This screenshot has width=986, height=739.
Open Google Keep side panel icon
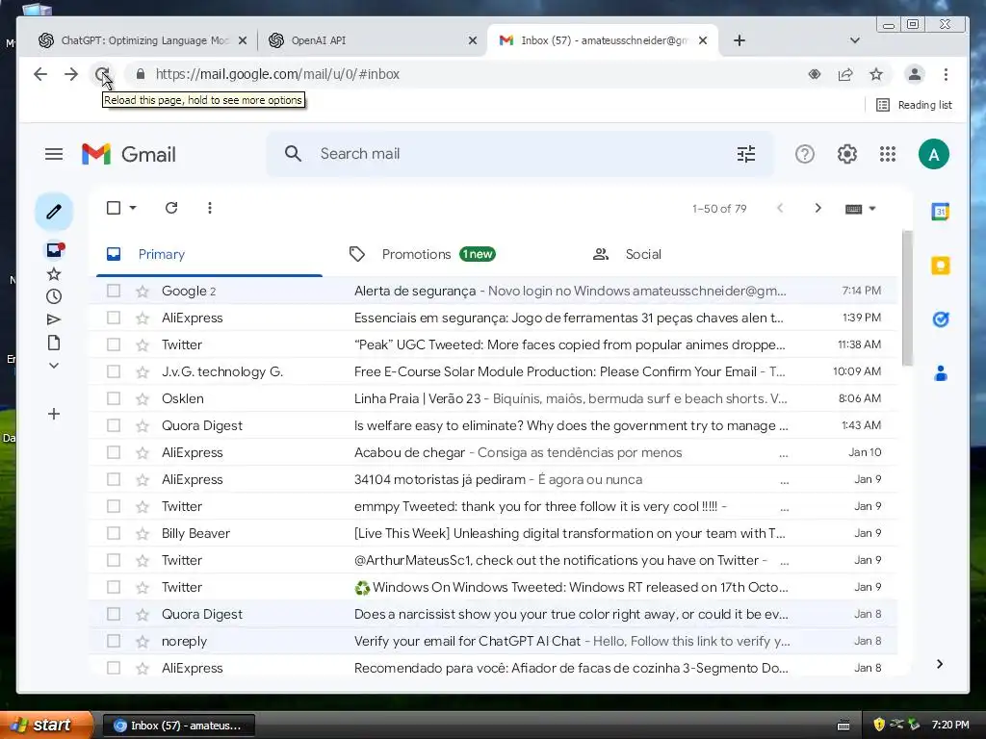click(941, 266)
